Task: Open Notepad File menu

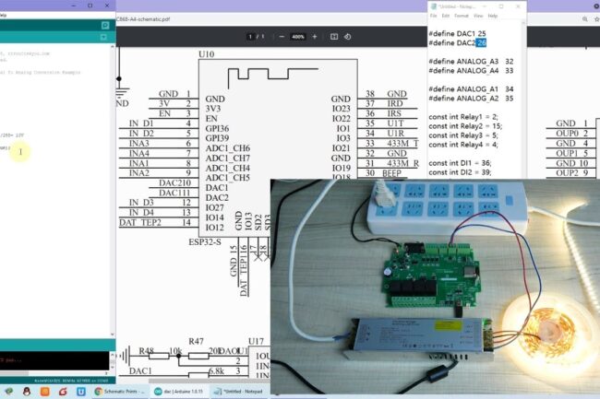Action: [x=434, y=16]
